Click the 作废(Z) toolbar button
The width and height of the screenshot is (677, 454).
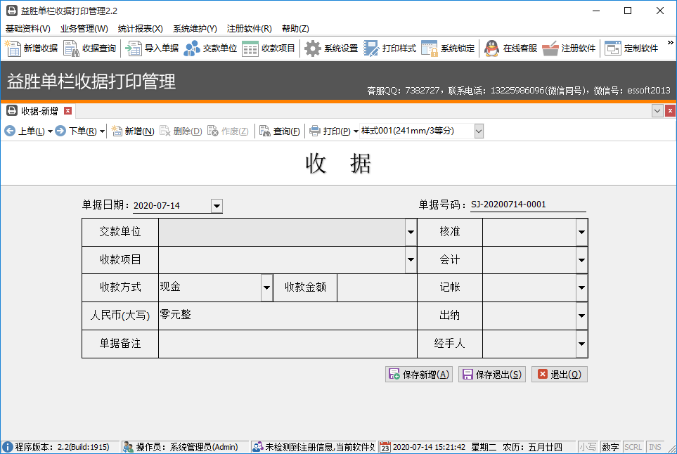tap(228, 131)
